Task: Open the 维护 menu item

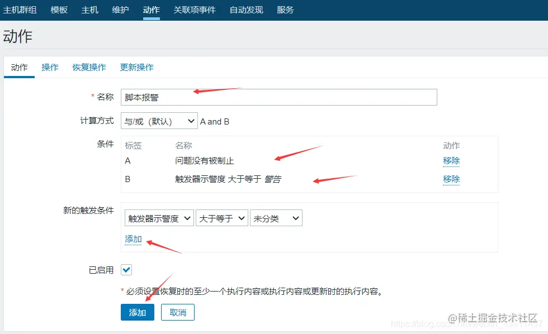Action: click(120, 9)
